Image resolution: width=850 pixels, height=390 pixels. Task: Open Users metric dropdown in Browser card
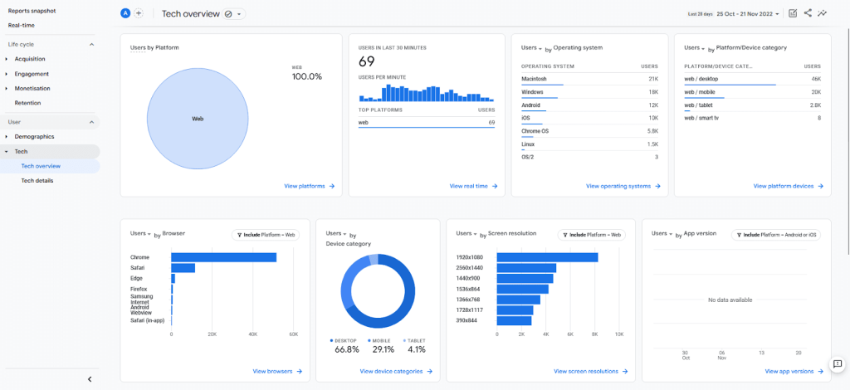tap(141, 233)
